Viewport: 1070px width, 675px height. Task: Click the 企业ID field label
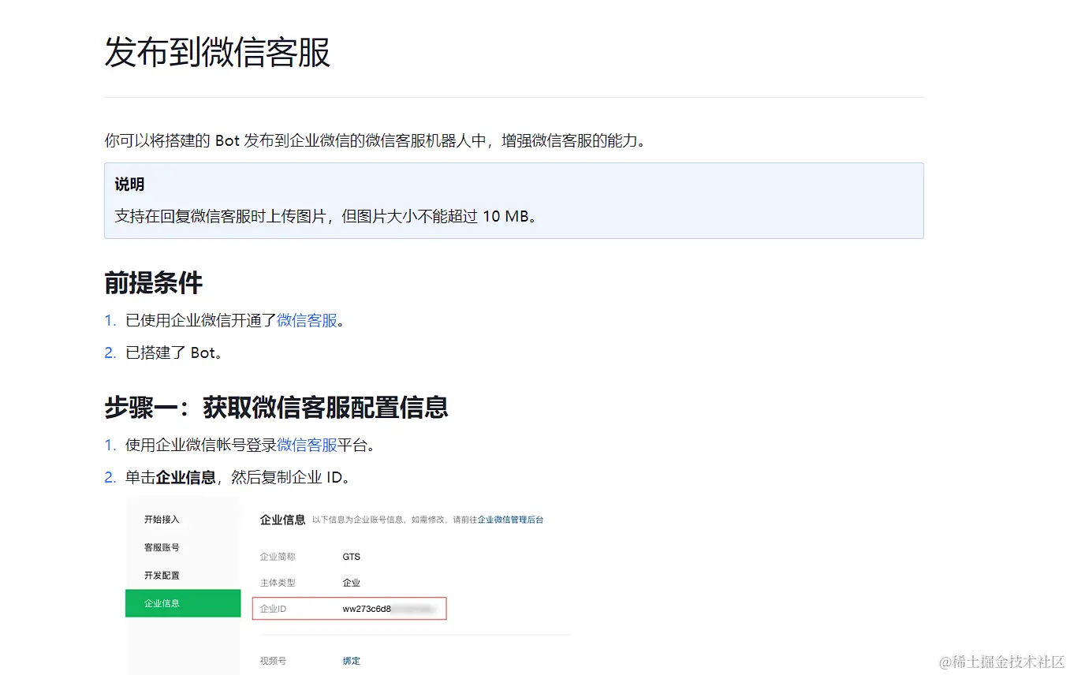[273, 610]
